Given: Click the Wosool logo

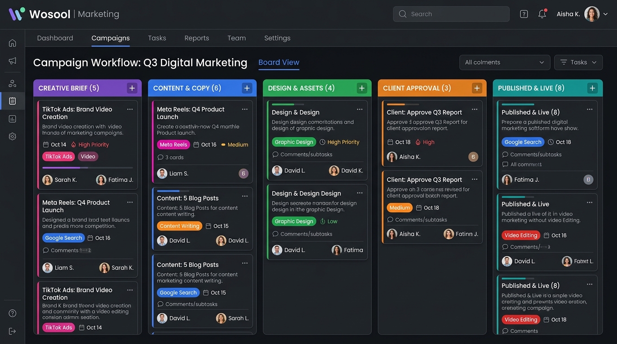Looking at the screenshot, I should click(x=39, y=14).
